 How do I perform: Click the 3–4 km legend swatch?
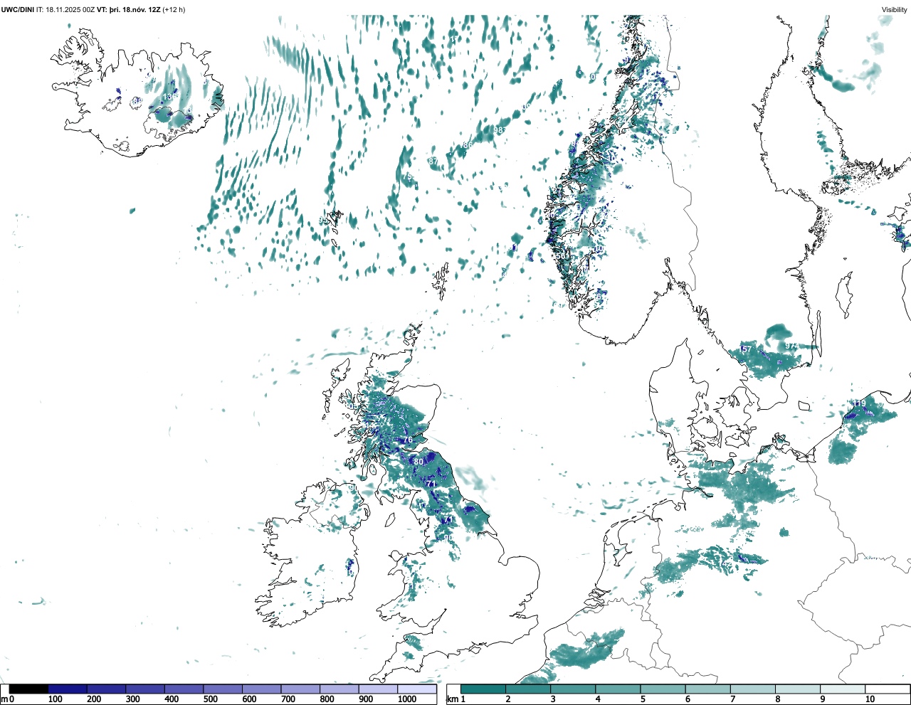(573, 689)
